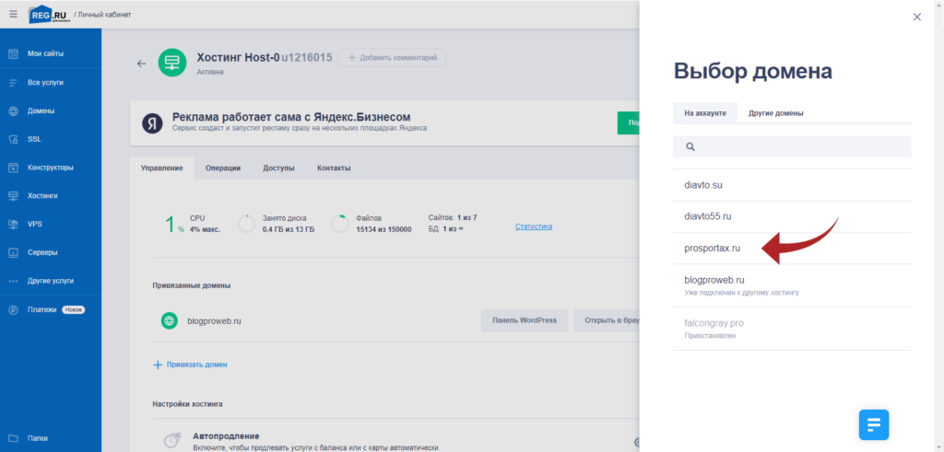This screenshot has height=452, width=944.
Task: Select the Другие домены tab
Action: point(775,113)
